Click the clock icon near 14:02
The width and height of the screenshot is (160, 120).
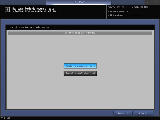[x=2, y=118]
